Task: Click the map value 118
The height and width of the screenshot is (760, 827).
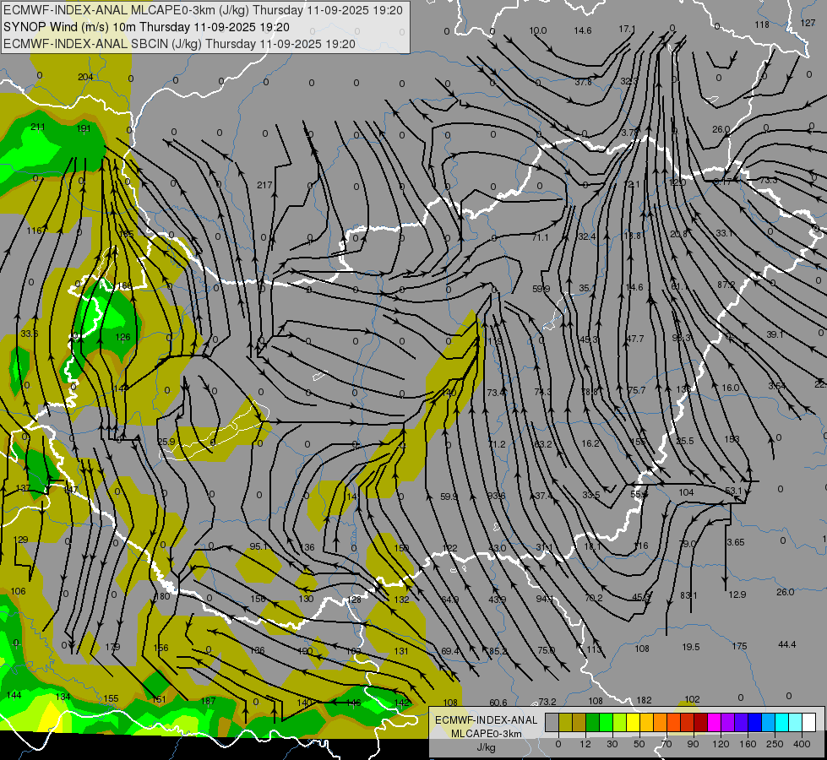Action: [x=762, y=24]
